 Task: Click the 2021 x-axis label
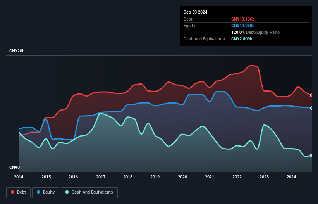(x=210, y=177)
